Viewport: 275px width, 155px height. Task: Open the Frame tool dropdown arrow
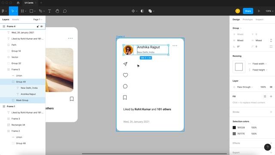26,11
